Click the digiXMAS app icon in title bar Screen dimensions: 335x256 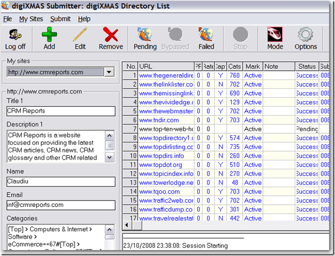point(5,5)
